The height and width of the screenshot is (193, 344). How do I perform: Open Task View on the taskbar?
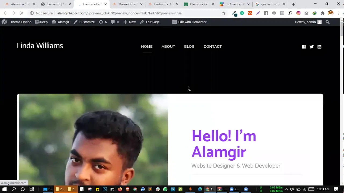[31, 189]
